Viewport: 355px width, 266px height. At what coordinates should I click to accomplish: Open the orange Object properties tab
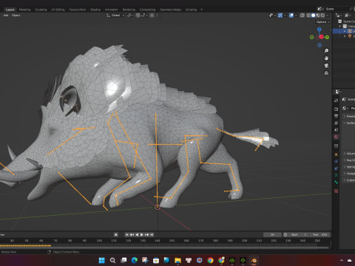336,154
